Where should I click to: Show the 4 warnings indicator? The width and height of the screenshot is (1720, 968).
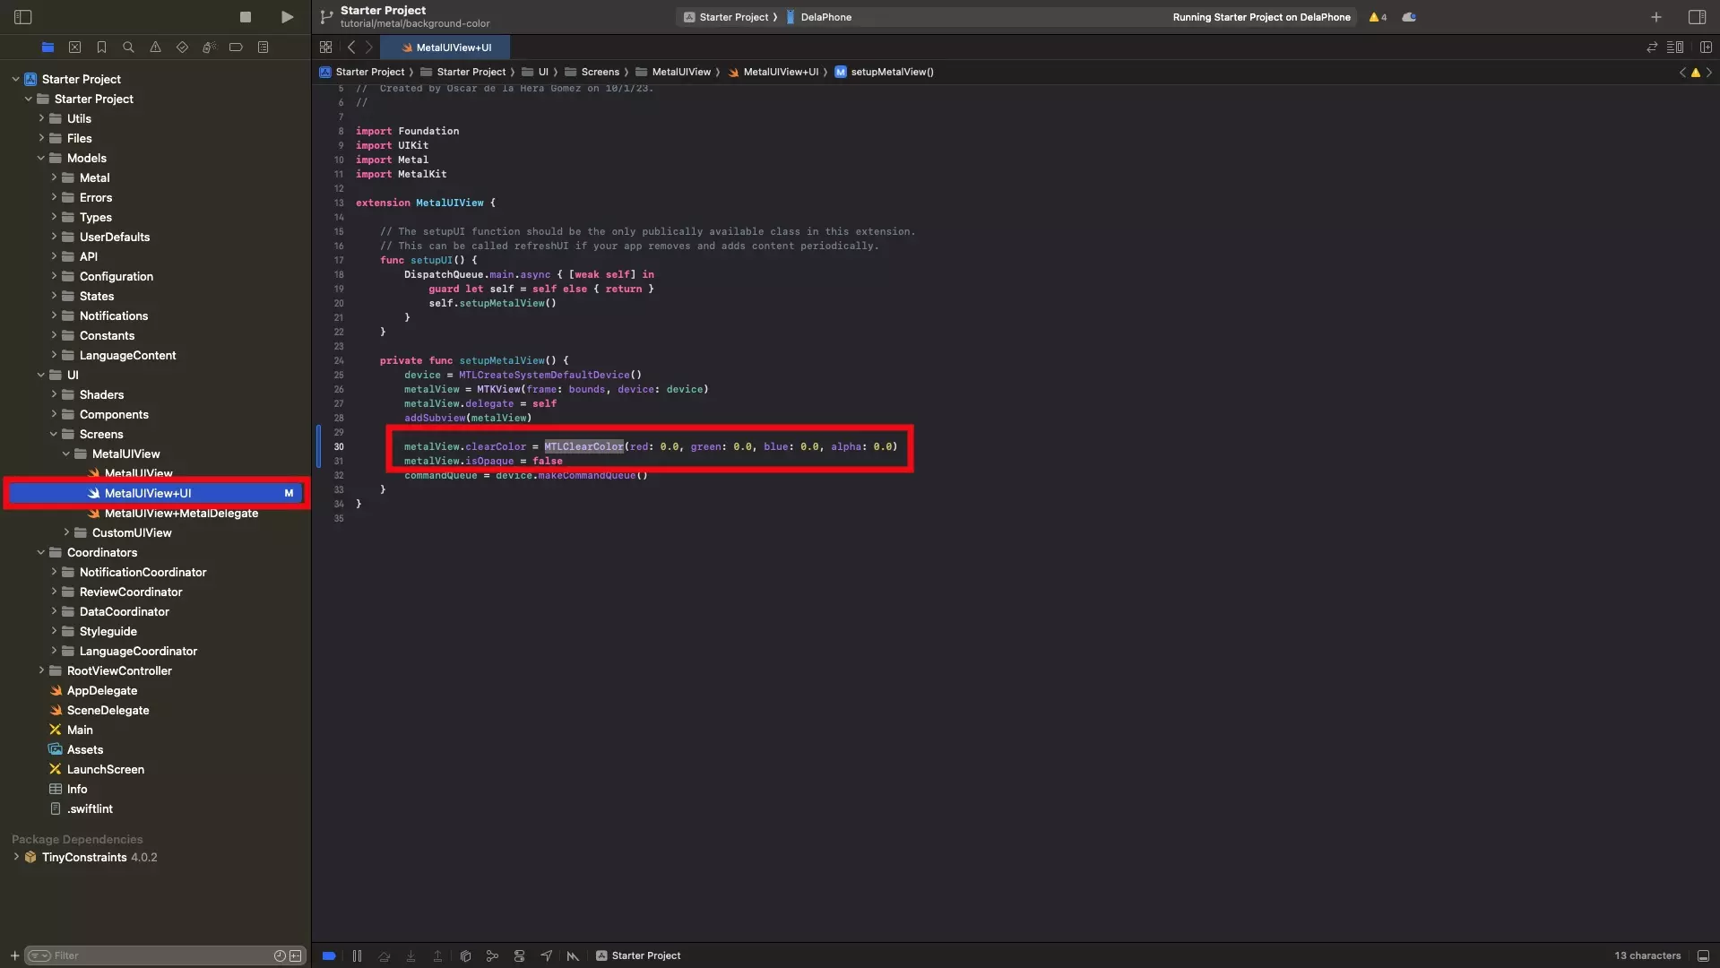click(x=1378, y=16)
